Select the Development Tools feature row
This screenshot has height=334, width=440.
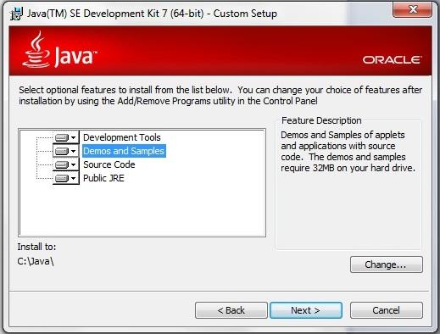(122, 137)
